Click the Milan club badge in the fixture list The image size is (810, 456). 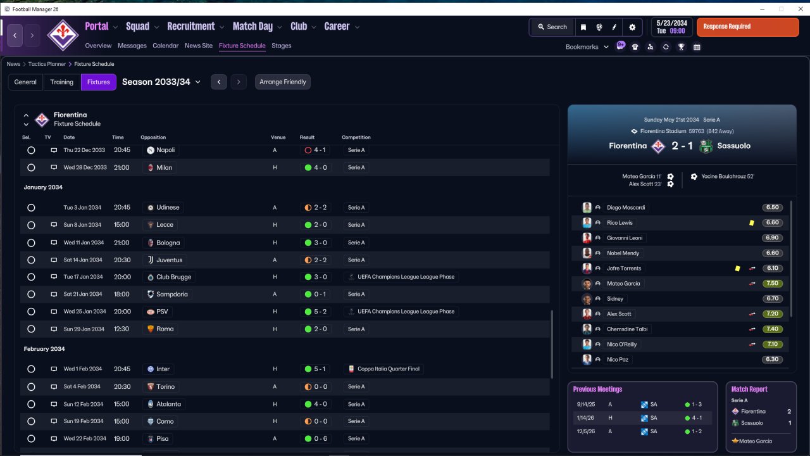pos(151,168)
